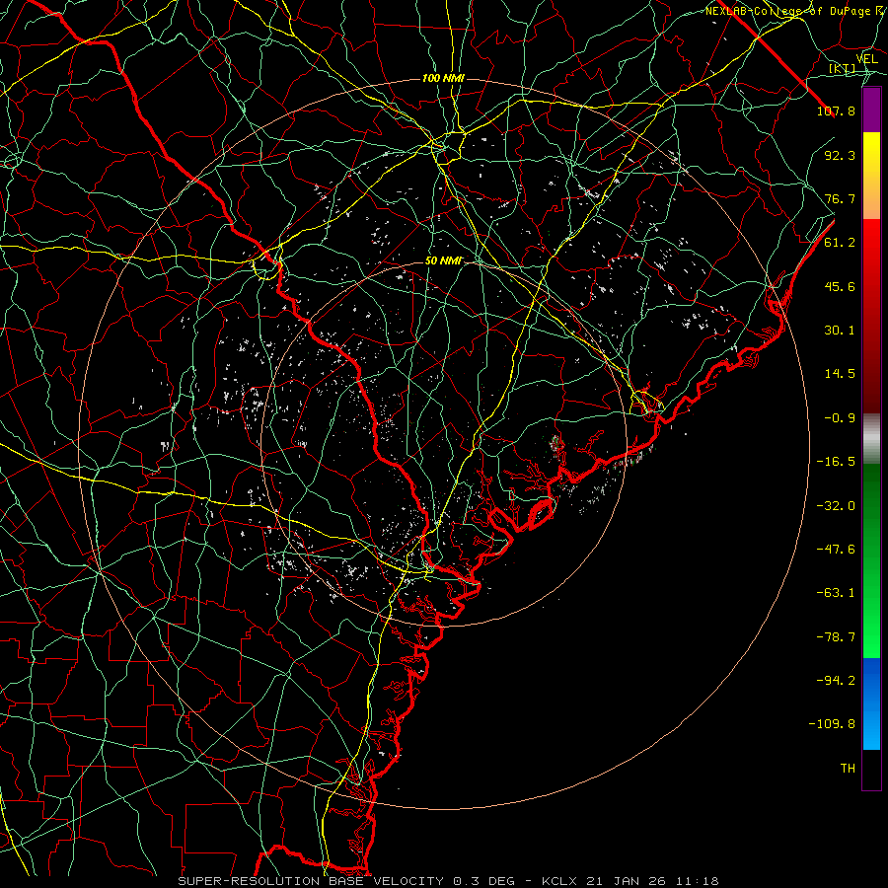
Task: Click the blue segment of color bar
Action: pyautogui.click(x=871, y=703)
